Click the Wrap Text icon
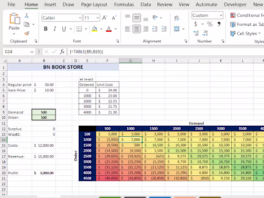The image size is (264, 198). pos(176,18)
